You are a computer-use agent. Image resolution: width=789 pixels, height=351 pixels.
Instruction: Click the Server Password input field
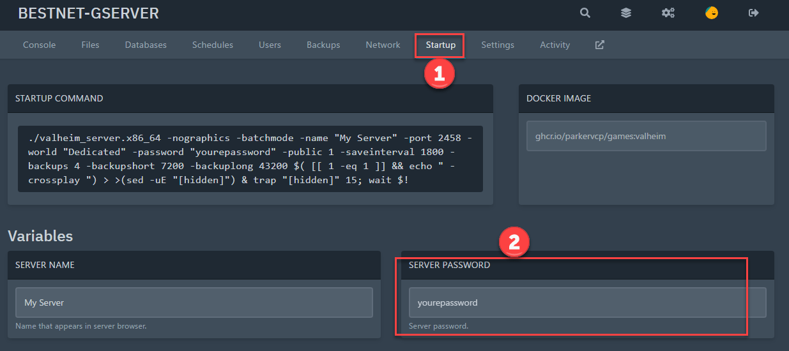pyautogui.click(x=587, y=302)
